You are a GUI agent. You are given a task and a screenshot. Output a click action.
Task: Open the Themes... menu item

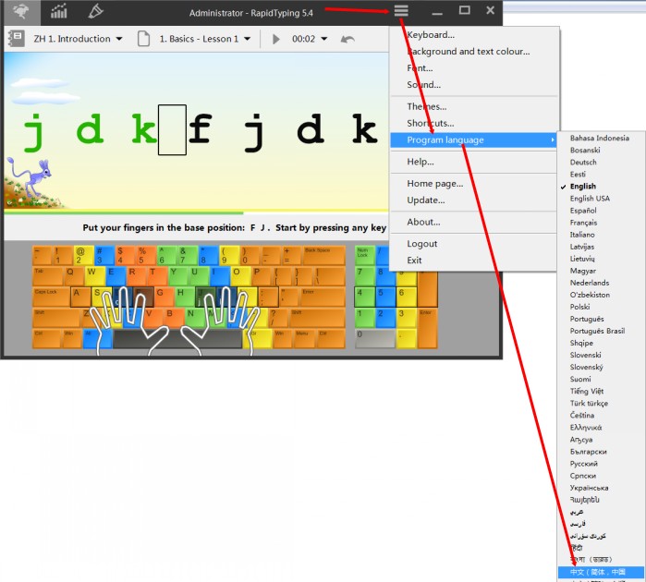(x=426, y=106)
